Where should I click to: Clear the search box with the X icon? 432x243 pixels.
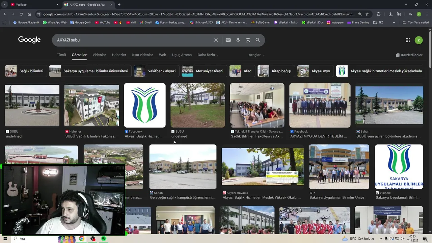(216, 40)
